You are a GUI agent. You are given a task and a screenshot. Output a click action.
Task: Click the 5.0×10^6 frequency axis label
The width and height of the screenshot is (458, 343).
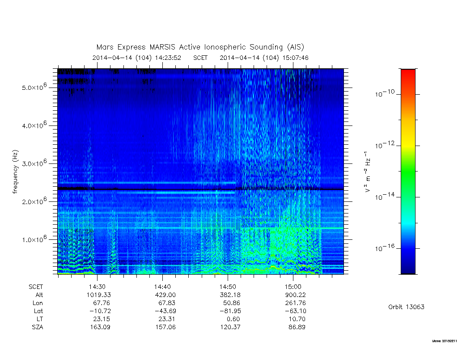(34, 87)
